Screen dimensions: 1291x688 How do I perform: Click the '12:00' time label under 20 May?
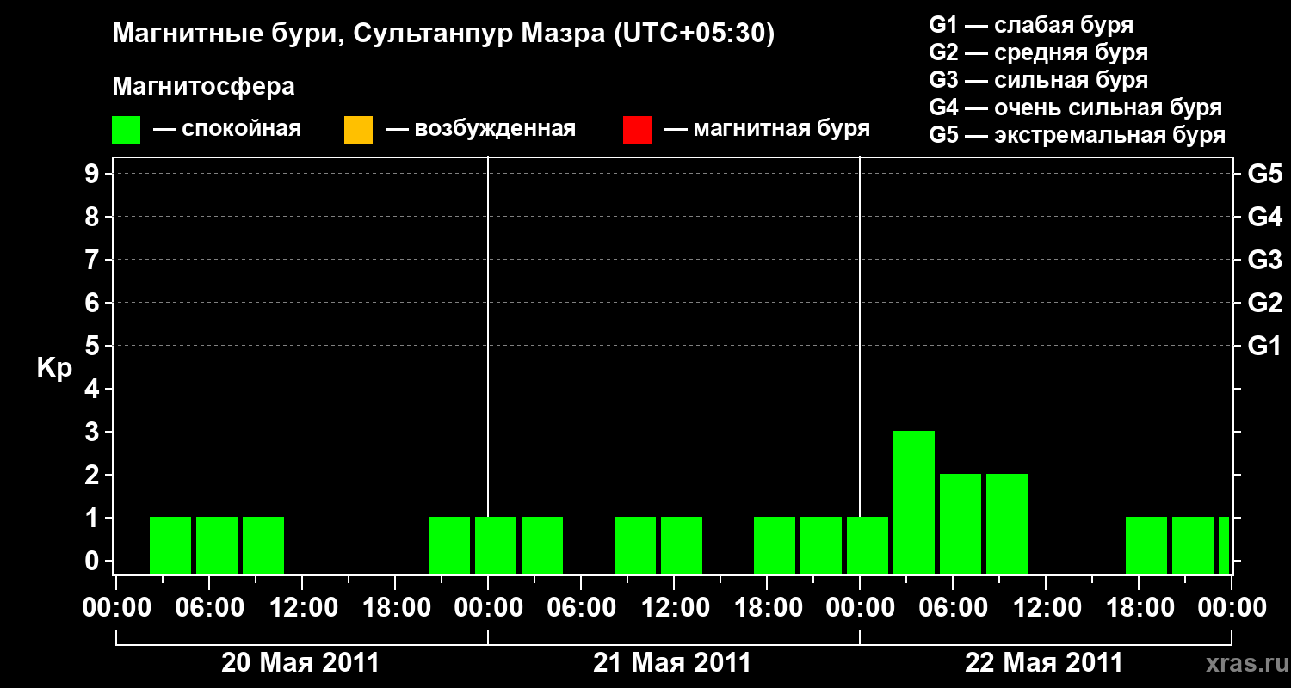302,608
